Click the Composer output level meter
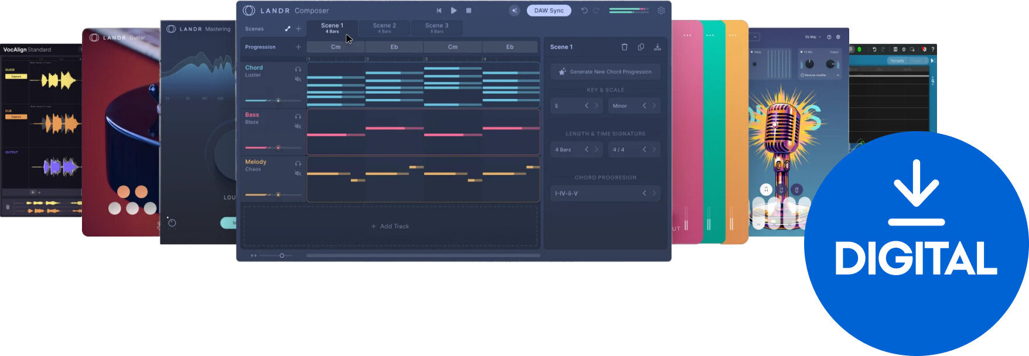The image size is (1029, 356). [629, 11]
